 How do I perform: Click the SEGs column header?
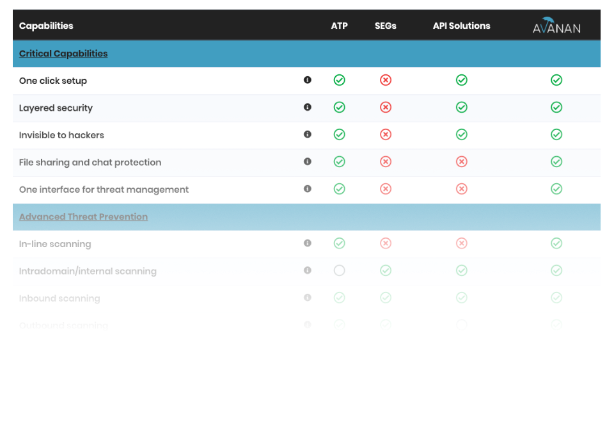[x=385, y=26]
